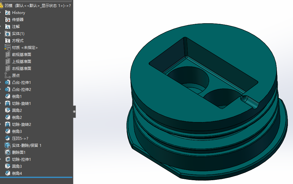This screenshot has height=184, width=293.
Task: Click the History folder icon
Action: (8, 13)
